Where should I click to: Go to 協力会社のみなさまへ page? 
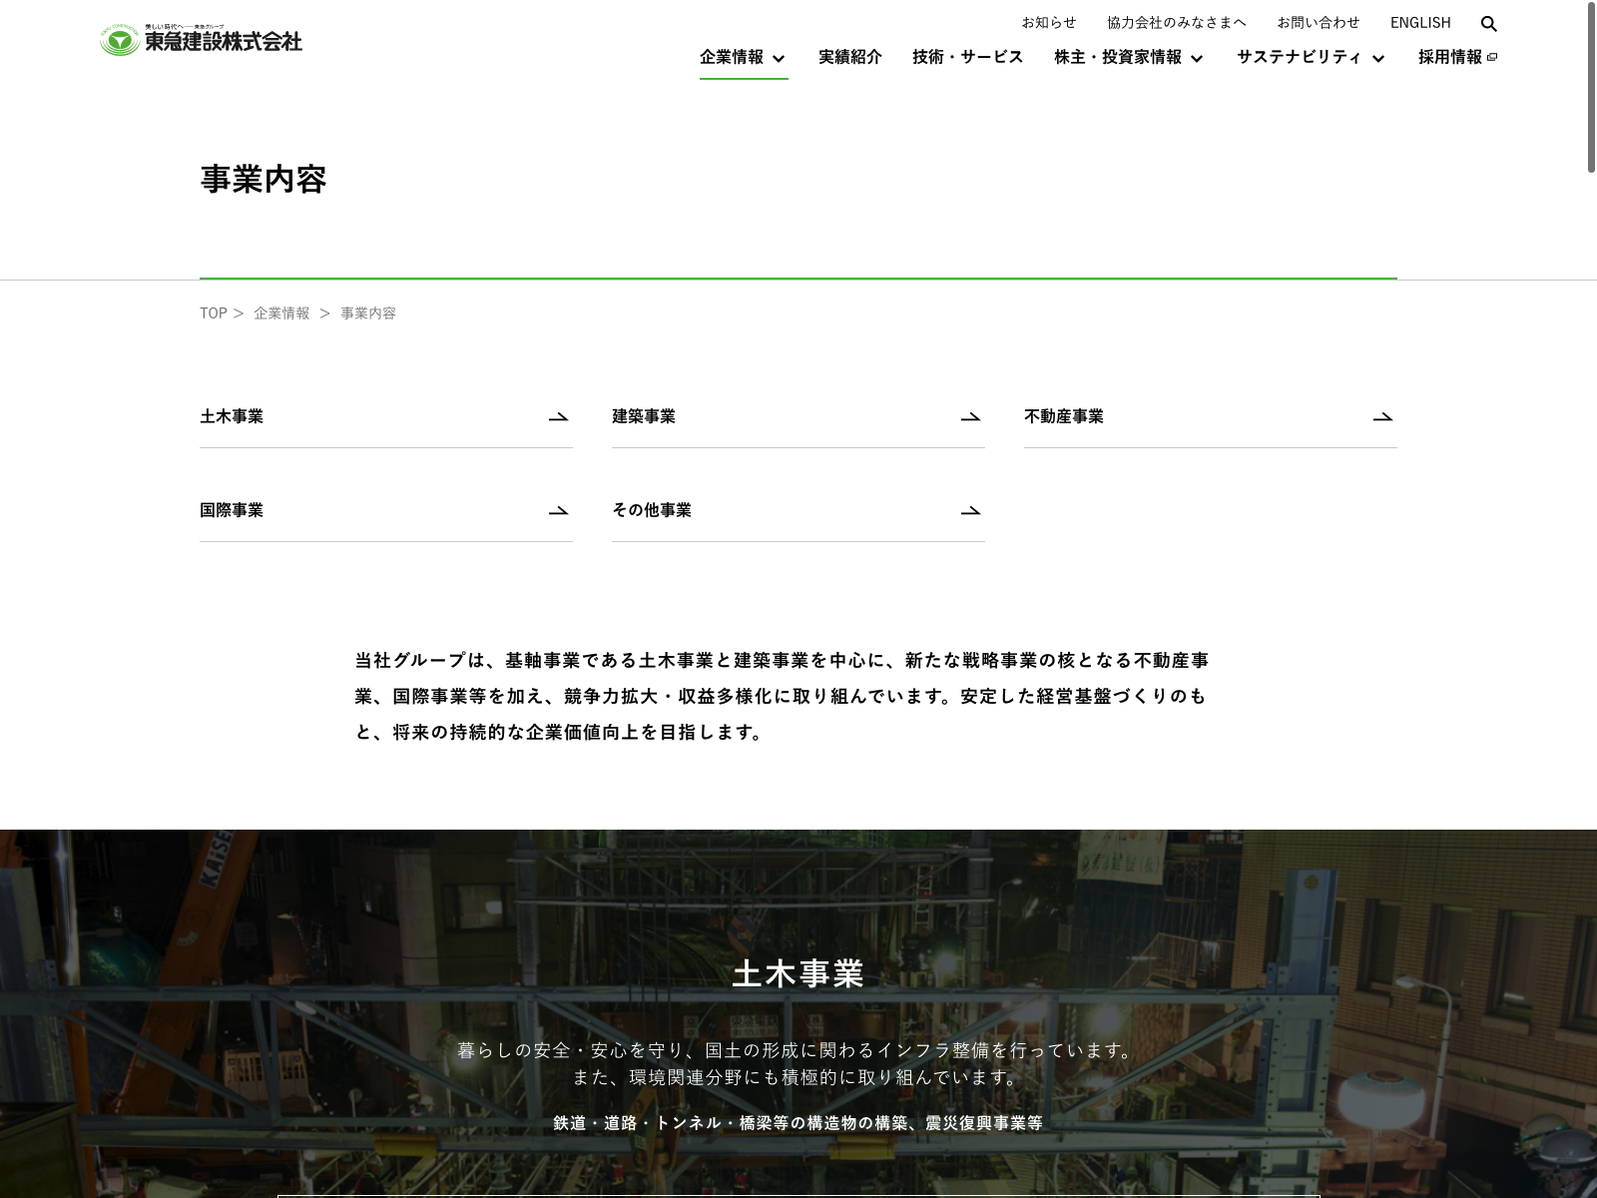(1176, 23)
